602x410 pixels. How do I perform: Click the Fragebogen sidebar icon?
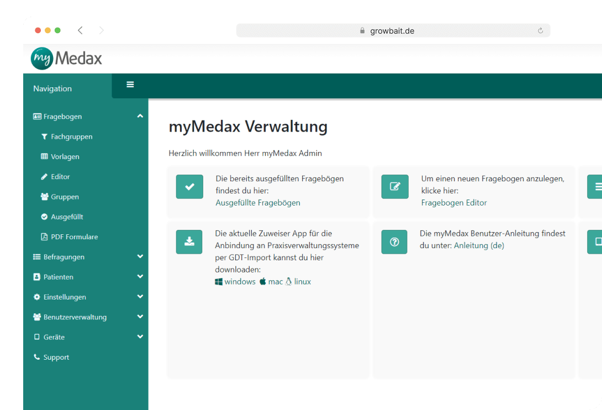[37, 117]
